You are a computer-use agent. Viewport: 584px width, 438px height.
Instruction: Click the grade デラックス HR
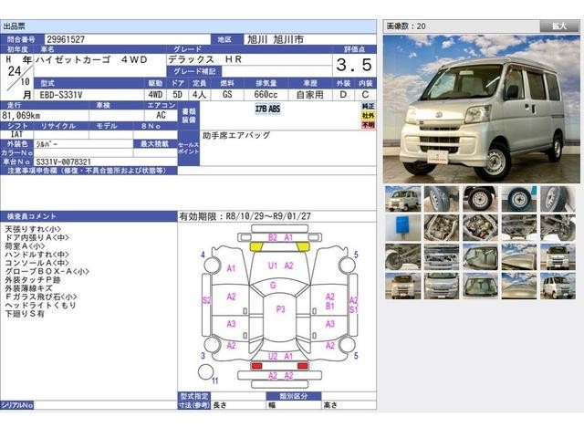click(204, 59)
